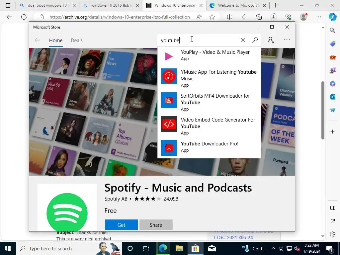The width and height of the screenshot is (340, 255).
Task: Click the Edge address bar URL
Action: tap(120, 17)
